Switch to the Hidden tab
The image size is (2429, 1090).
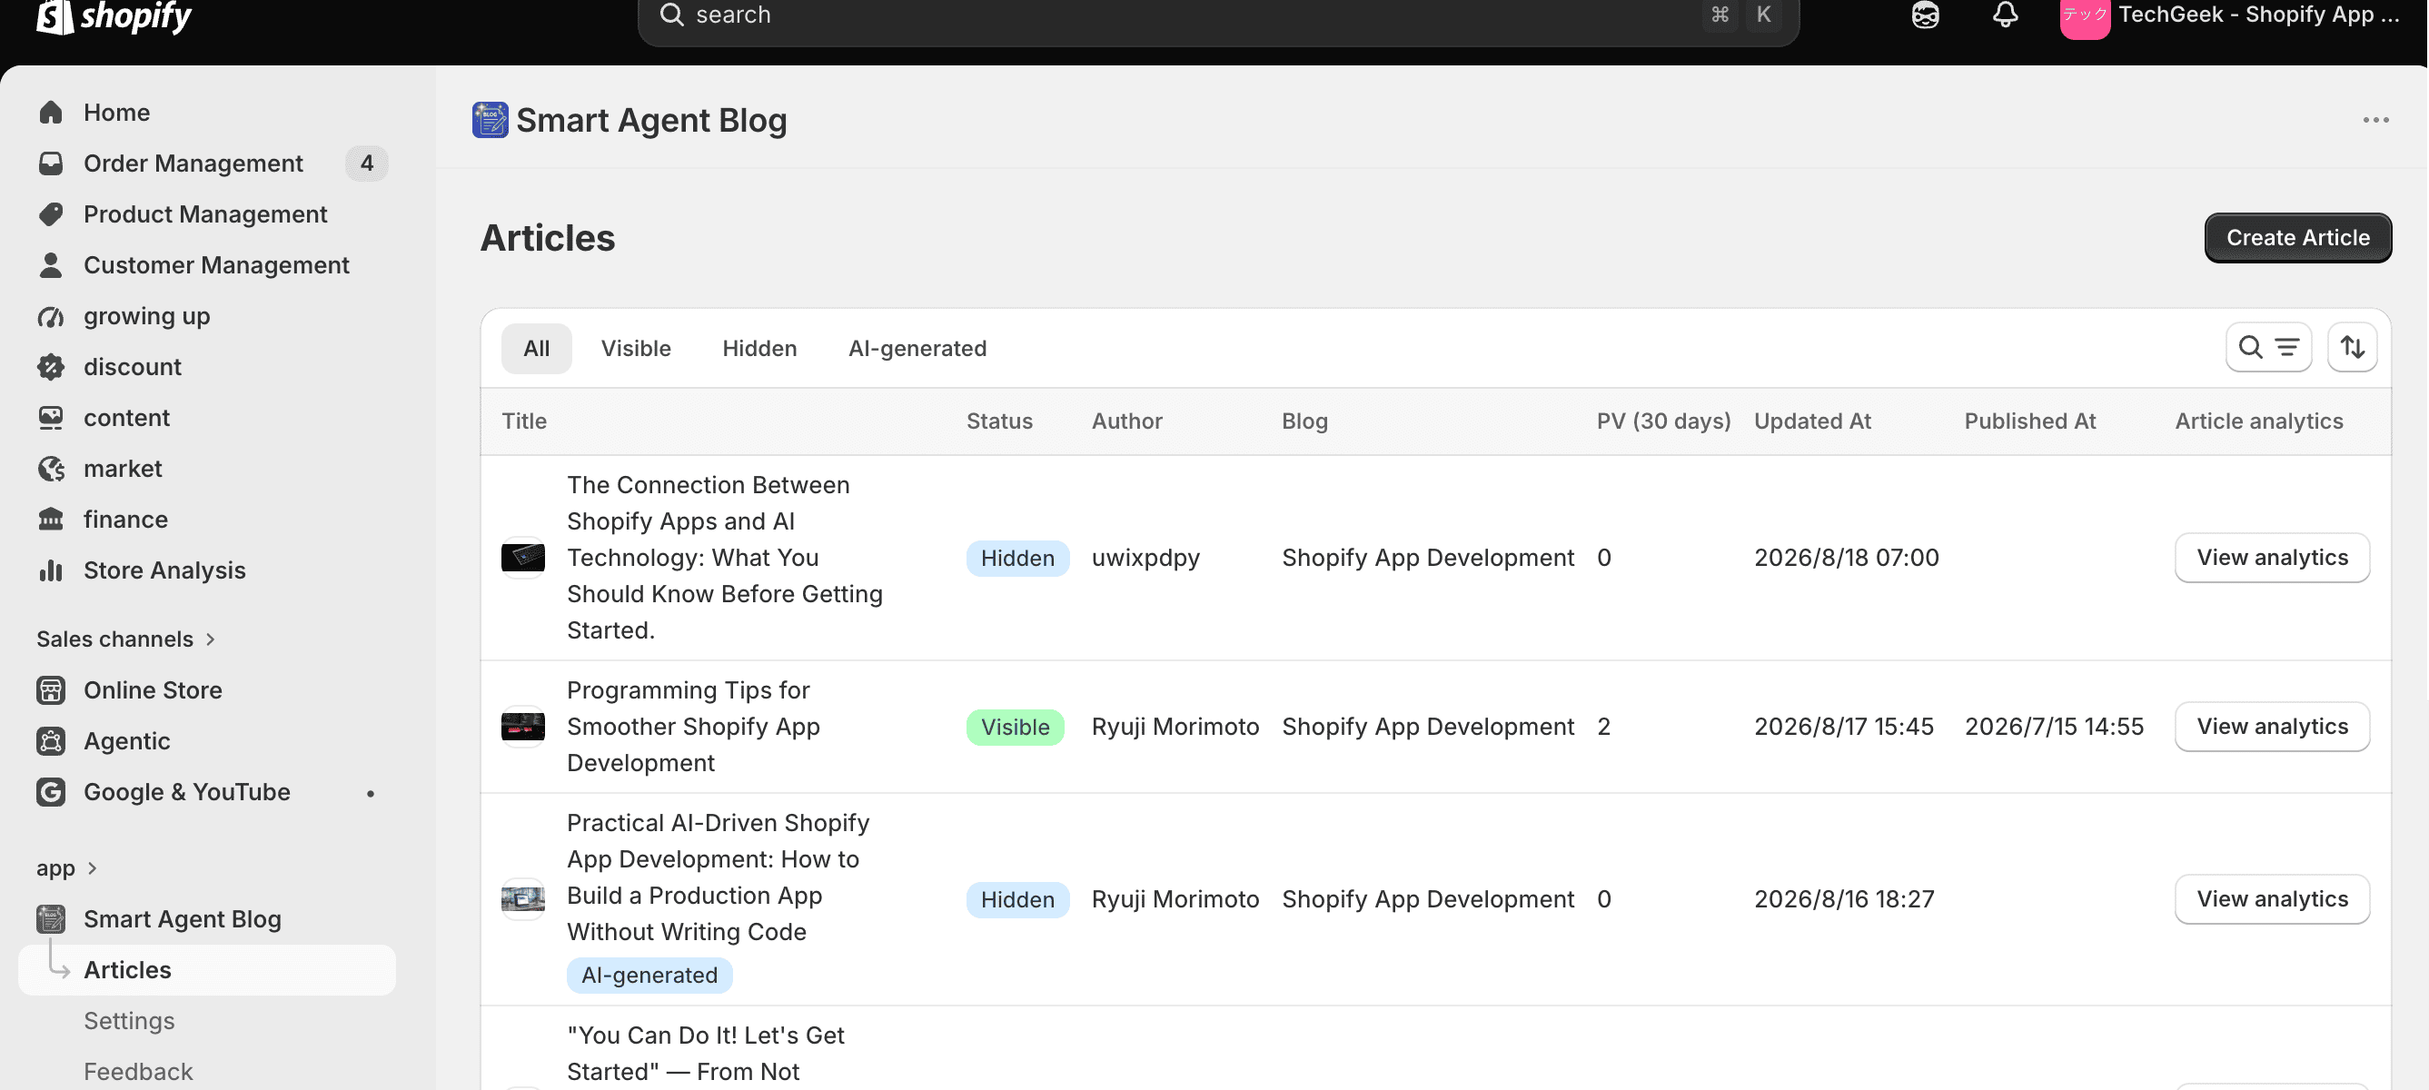759,349
